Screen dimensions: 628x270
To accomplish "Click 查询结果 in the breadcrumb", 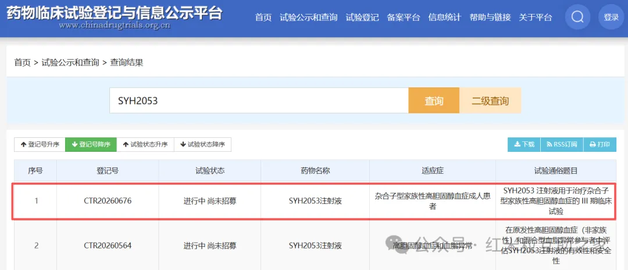I will pyautogui.click(x=127, y=63).
